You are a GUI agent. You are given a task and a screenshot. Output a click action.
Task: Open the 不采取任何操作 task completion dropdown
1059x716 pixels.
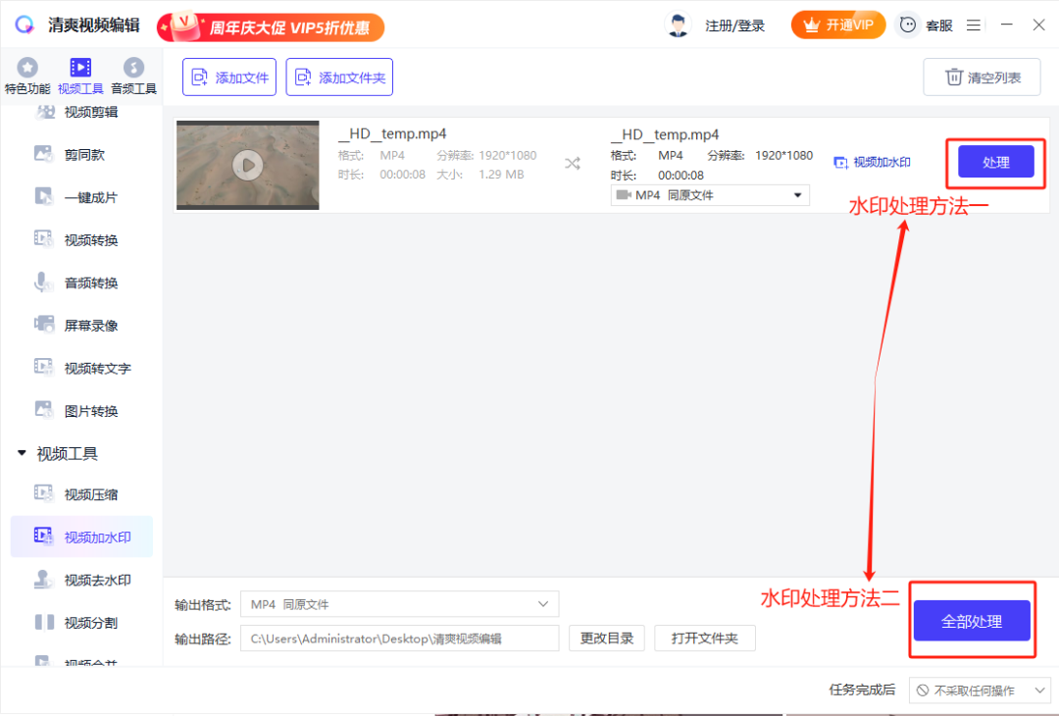tap(980, 690)
